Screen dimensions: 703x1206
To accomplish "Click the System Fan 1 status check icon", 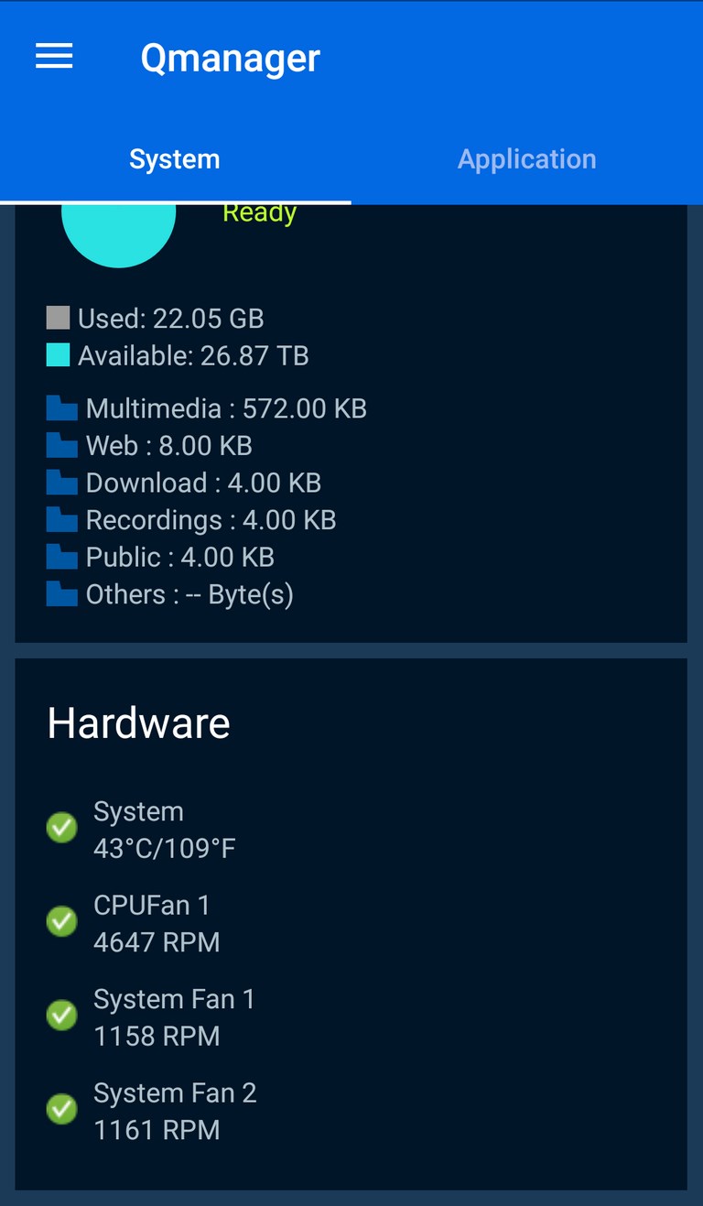I will [62, 1016].
